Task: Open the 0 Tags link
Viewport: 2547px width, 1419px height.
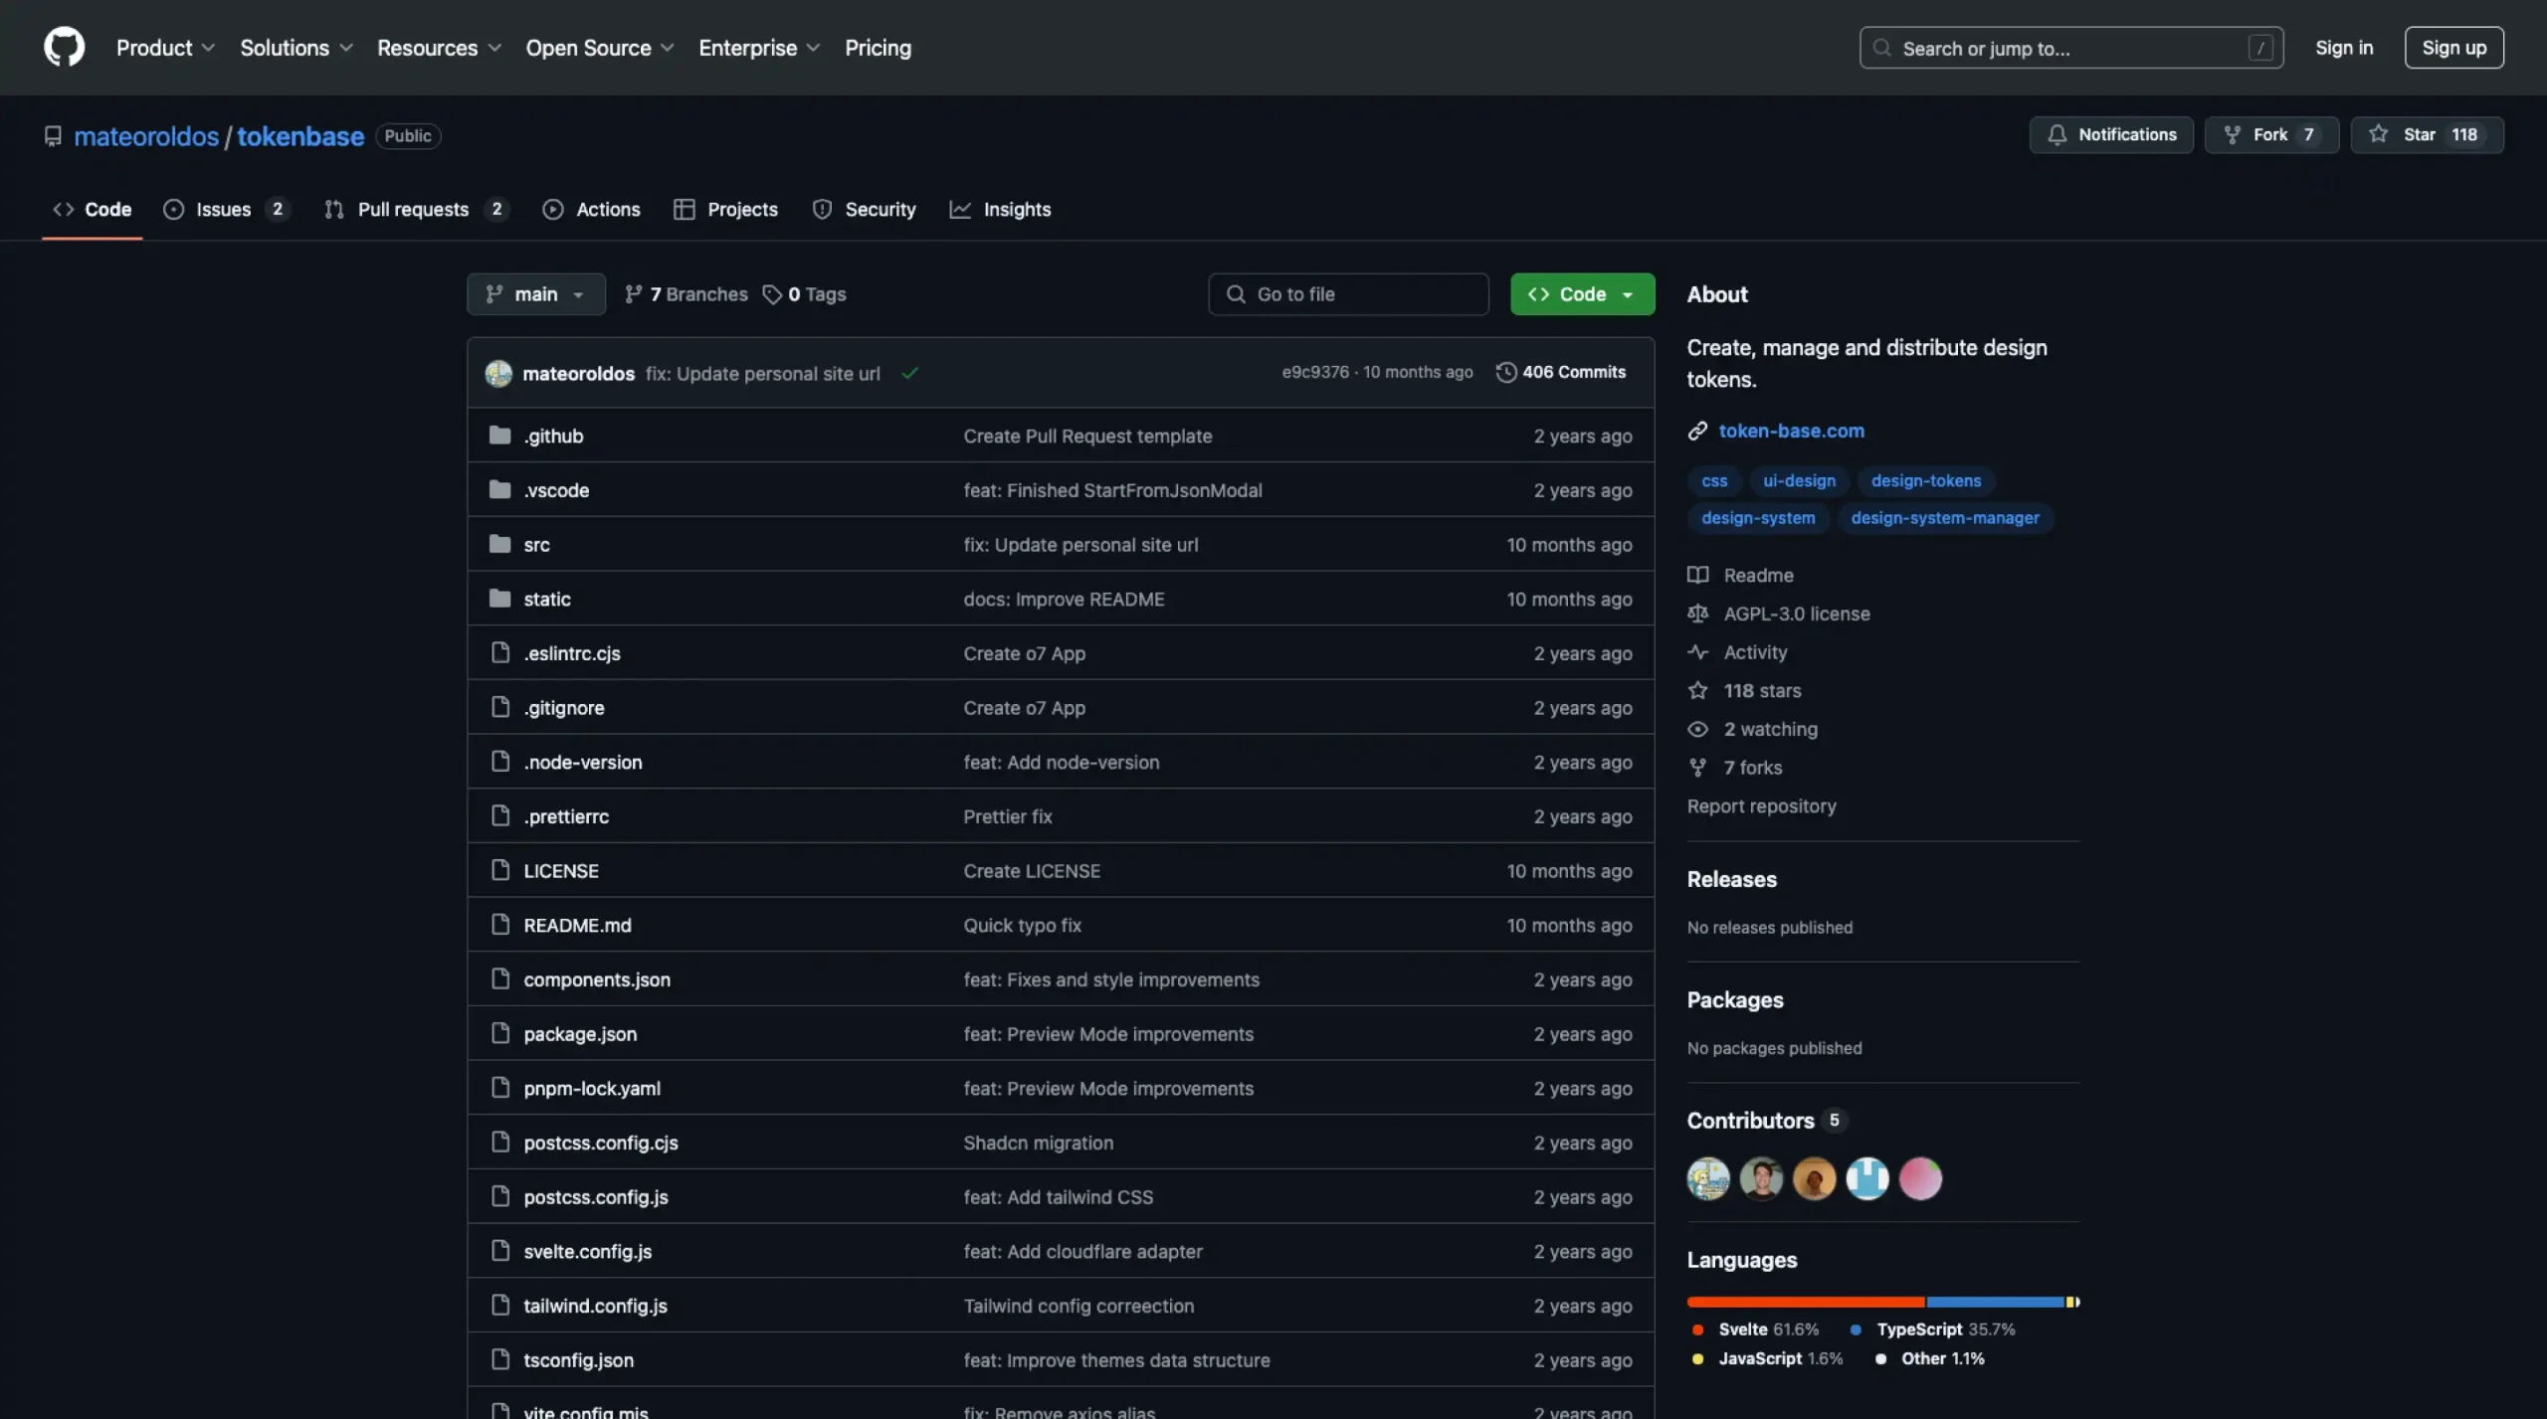Action: [x=804, y=294]
